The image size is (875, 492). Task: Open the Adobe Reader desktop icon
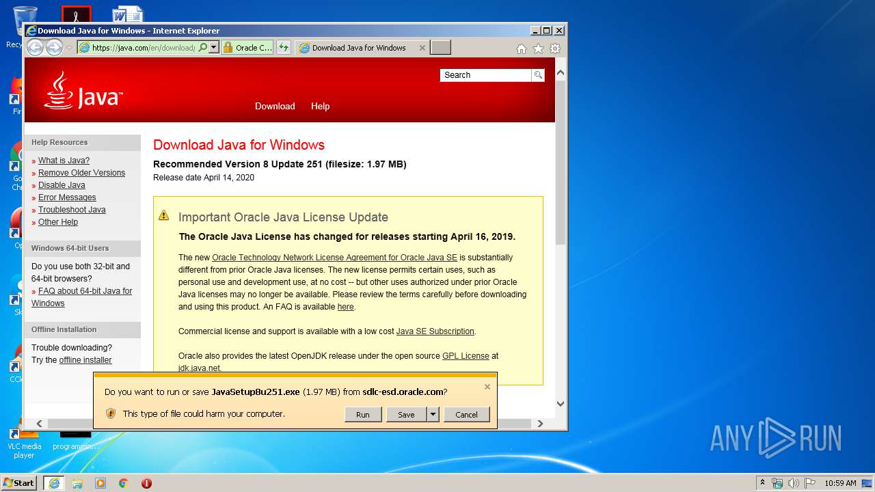(x=76, y=15)
